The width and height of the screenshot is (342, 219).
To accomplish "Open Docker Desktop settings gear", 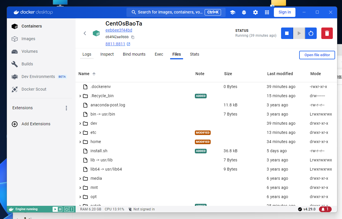I will pyautogui.click(x=255, y=12).
